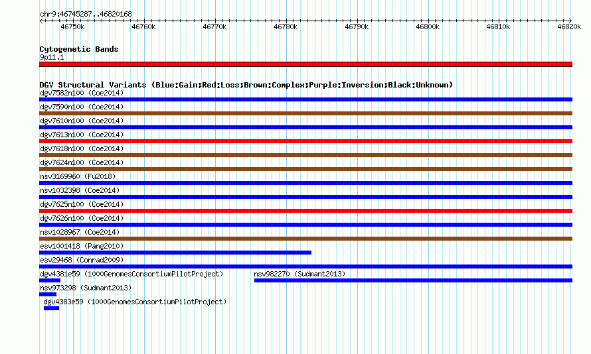Click the dgv4383e59 1000Genomes variant label
This screenshot has height=354, width=591.
tap(135, 302)
